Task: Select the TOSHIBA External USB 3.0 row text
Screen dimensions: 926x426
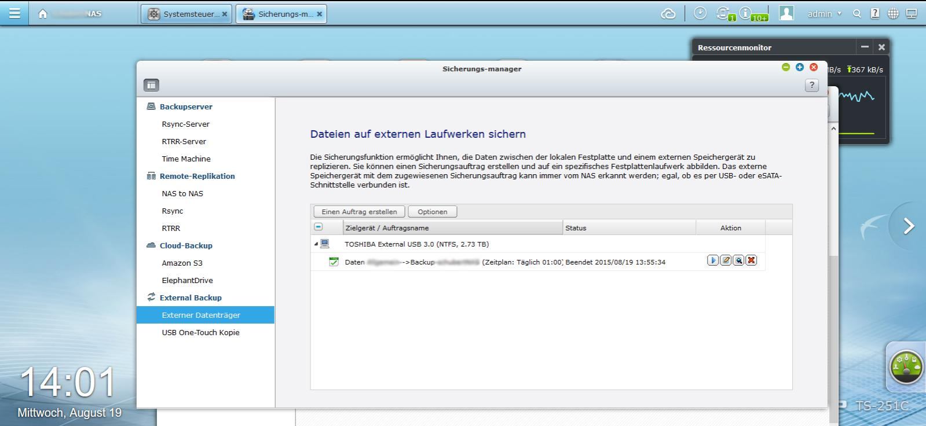Action: tap(416, 244)
